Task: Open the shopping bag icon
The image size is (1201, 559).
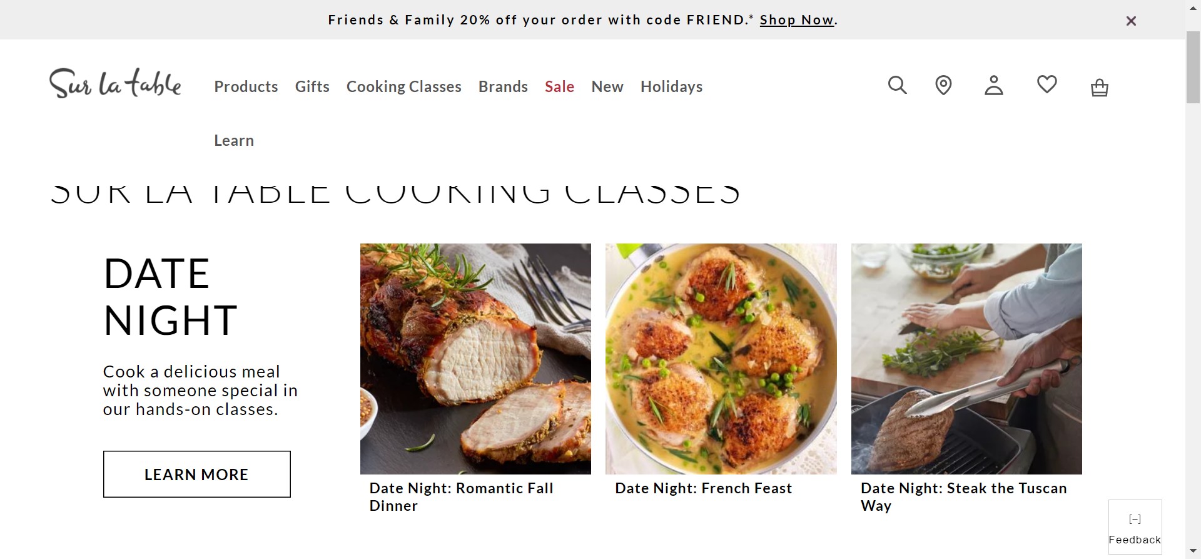Action: 1099,87
